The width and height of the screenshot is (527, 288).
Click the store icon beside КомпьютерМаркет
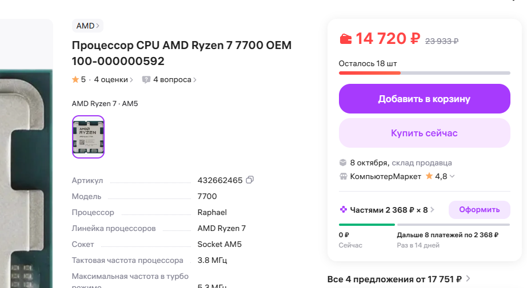[343, 176]
